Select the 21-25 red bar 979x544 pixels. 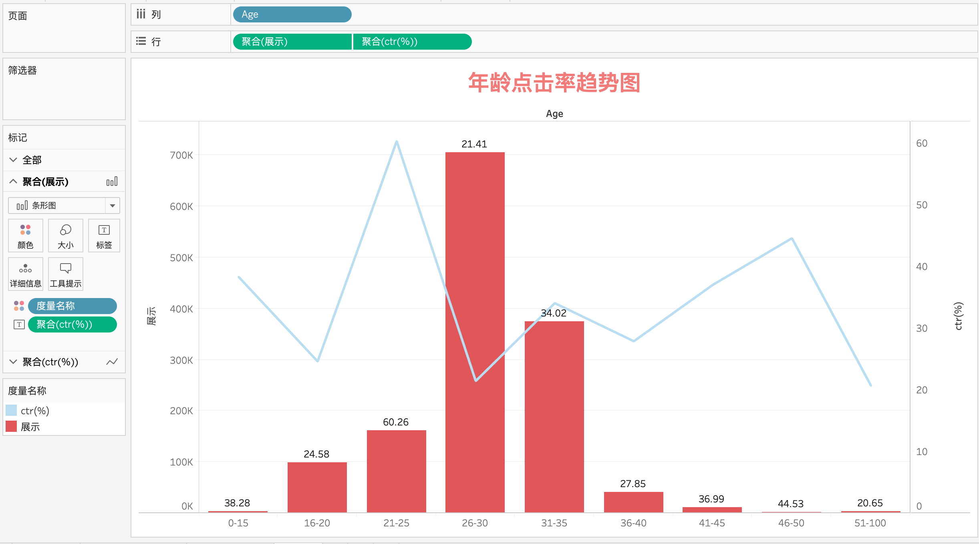pyautogui.click(x=397, y=471)
